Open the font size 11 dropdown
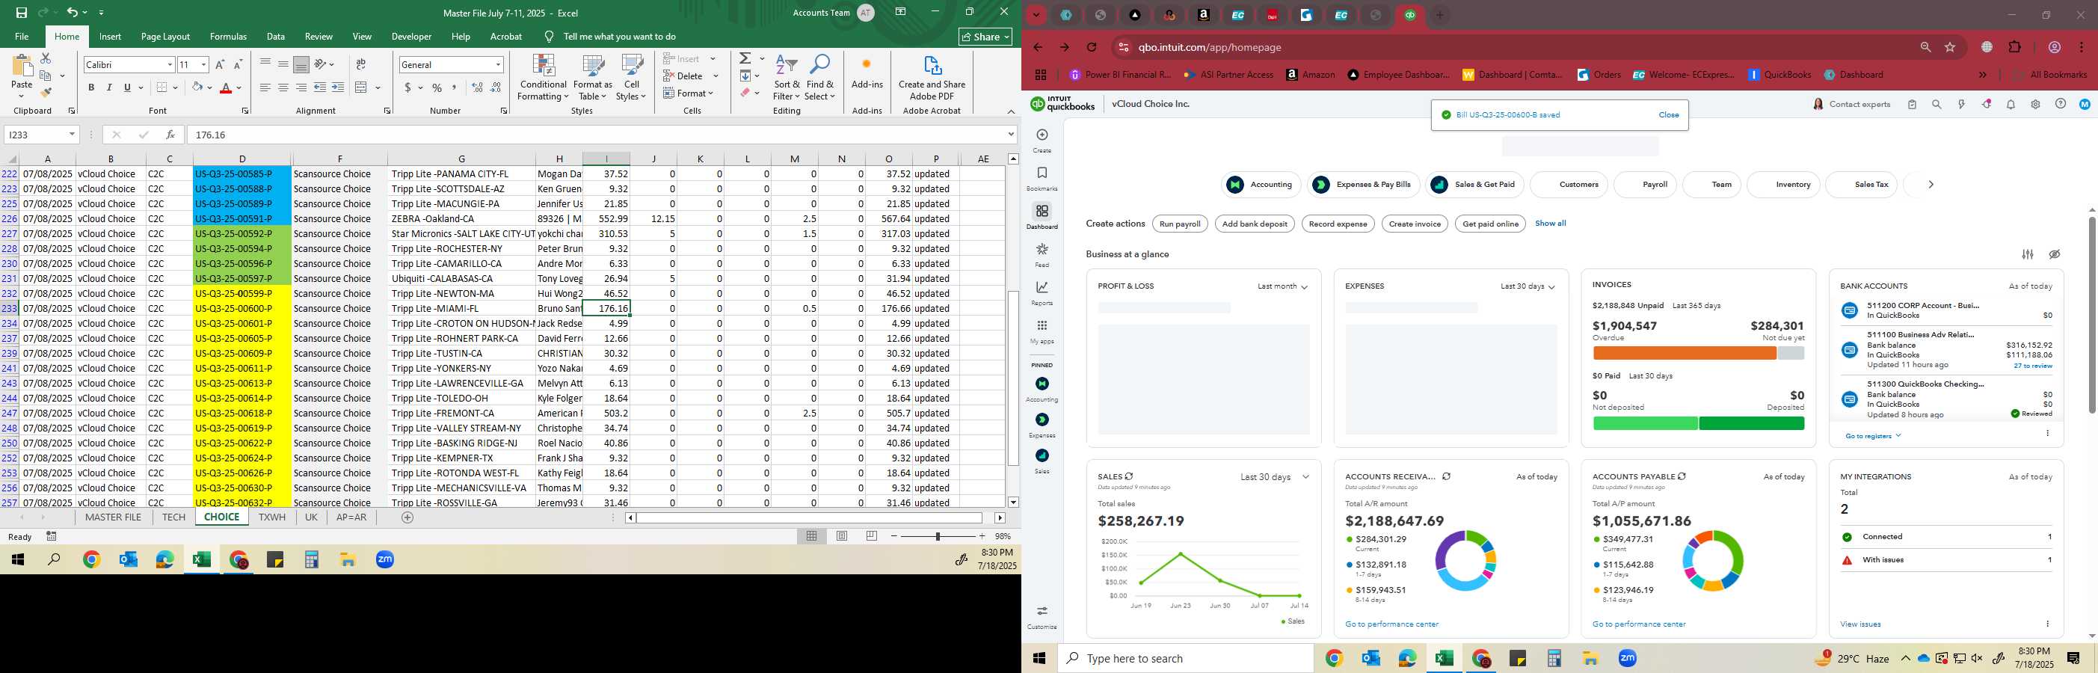 click(x=203, y=64)
